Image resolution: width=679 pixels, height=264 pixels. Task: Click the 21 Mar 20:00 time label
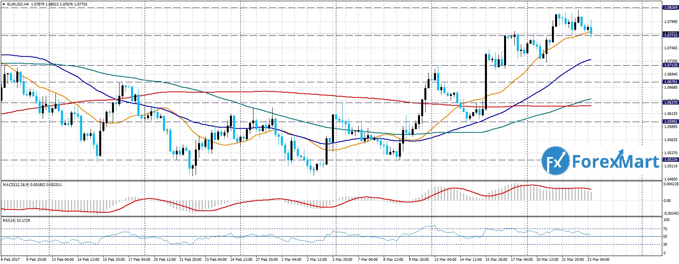pos(573,260)
